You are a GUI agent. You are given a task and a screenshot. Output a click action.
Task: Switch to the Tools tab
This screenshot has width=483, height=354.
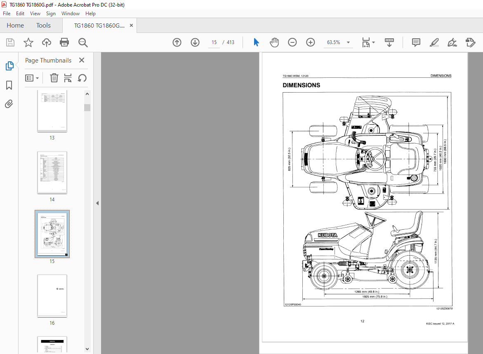[43, 26]
